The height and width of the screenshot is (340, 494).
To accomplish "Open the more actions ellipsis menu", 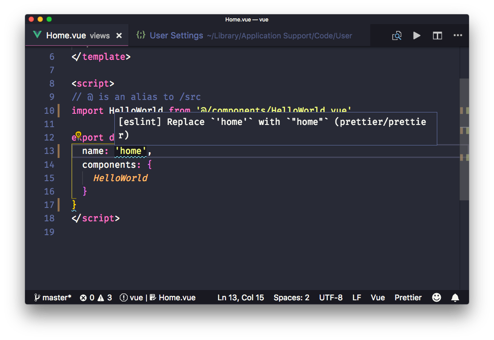I will 458,36.
